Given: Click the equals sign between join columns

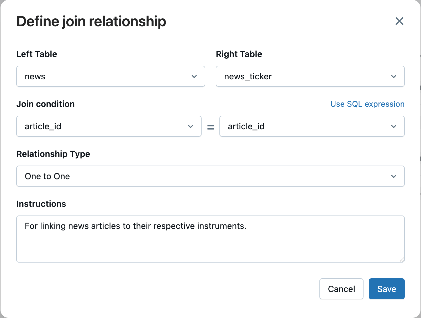Looking at the screenshot, I should pyautogui.click(x=210, y=127).
